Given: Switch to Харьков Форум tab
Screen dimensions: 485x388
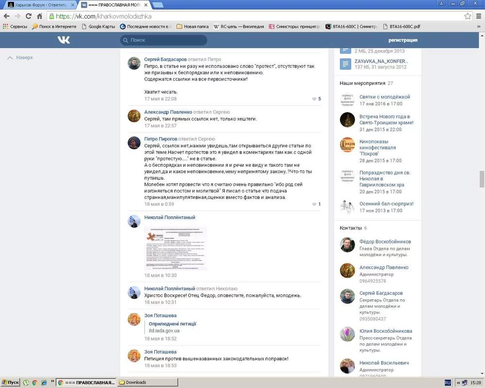Looking at the screenshot, I should click(40, 5).
